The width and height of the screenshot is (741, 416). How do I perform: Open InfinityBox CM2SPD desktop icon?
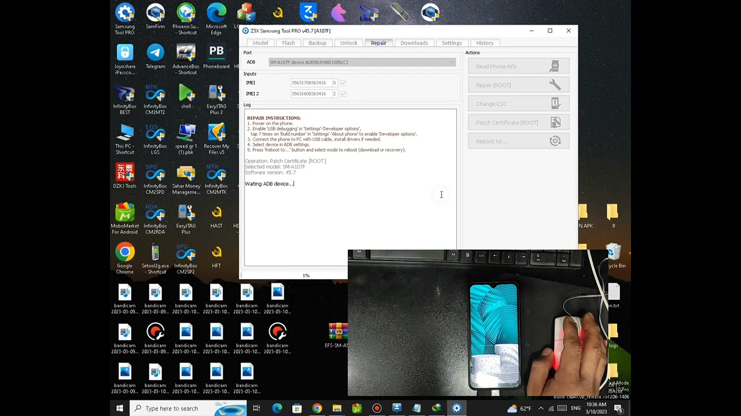click(x=155, y=179)
